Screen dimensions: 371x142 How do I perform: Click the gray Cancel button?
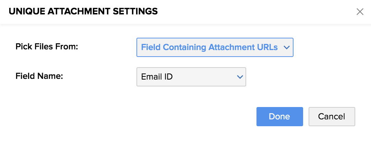tap(332, 117)
